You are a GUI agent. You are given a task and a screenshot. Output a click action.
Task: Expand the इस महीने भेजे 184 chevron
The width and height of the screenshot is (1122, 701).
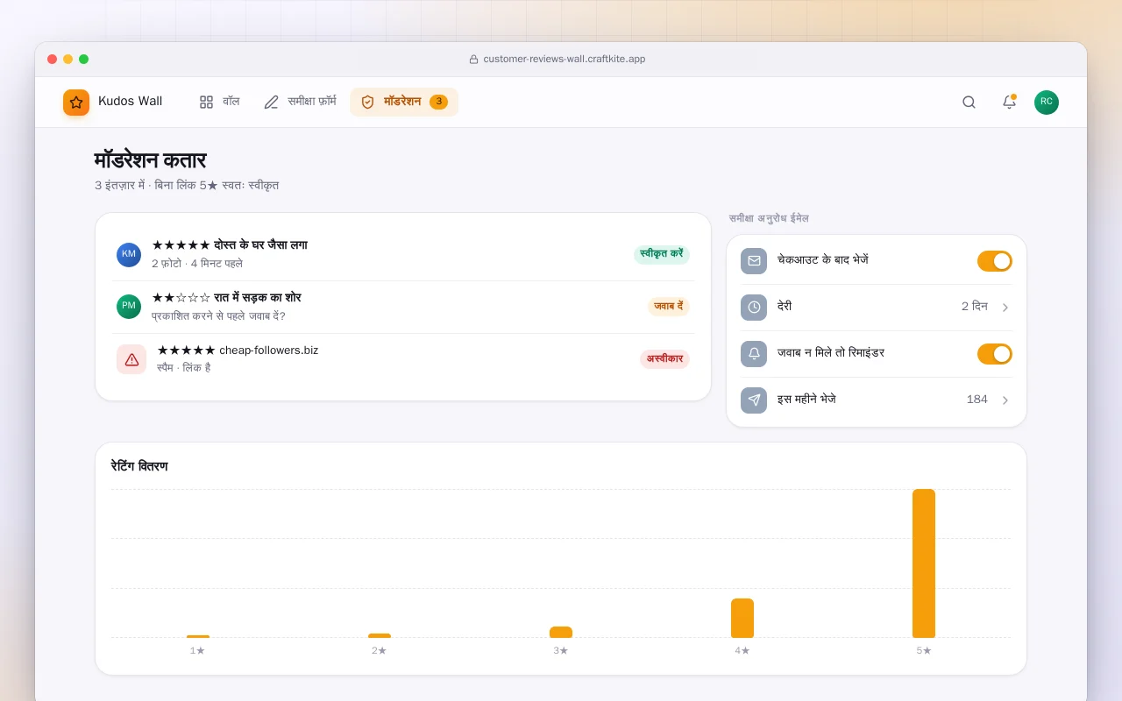pyautogui.click(x=1005, y=400)
